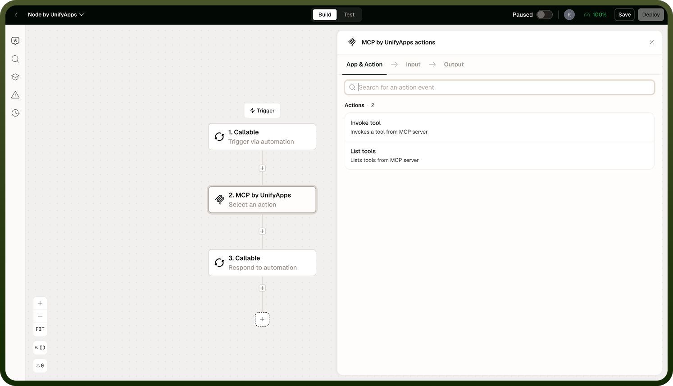The height and width of the screenshot is (386, 673).
Task: Add a step after 1. Callable node
Action: (x=262, y=168)
